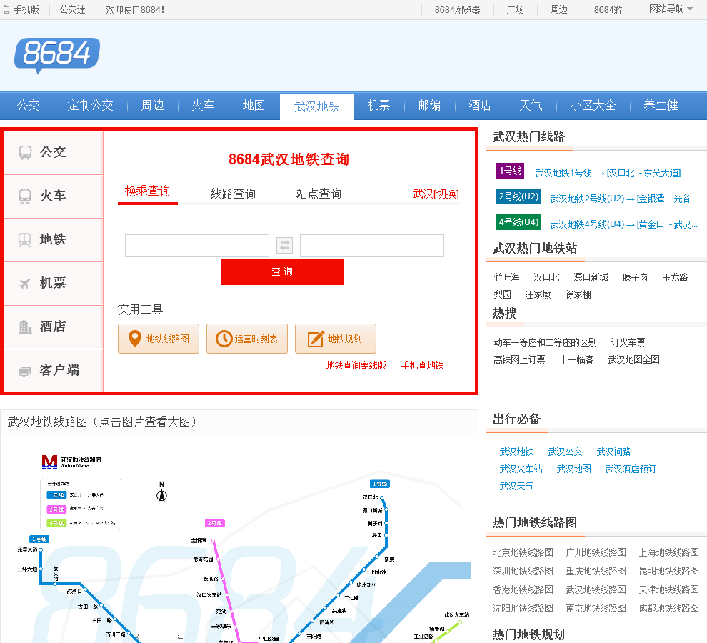This screenshot has width=707, height=643.
Task: Open 武汉地铁4号线(U4) route link
Action: click(x=623, y=224)
